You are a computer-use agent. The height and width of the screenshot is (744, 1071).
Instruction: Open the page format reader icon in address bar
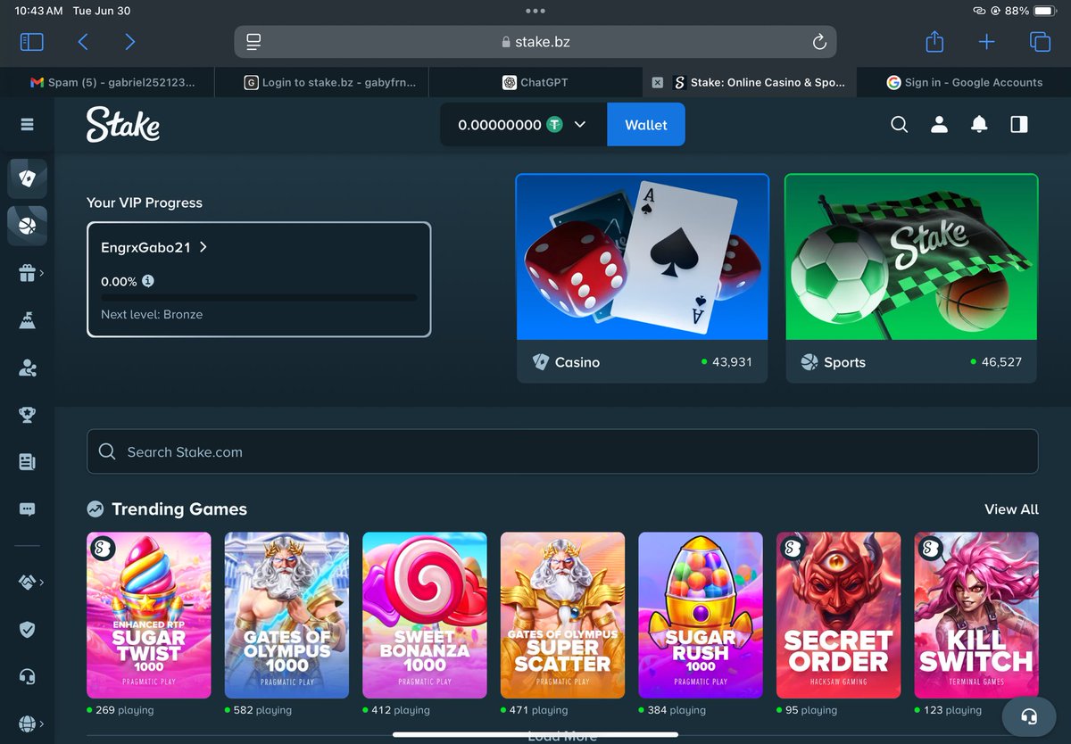253,42
